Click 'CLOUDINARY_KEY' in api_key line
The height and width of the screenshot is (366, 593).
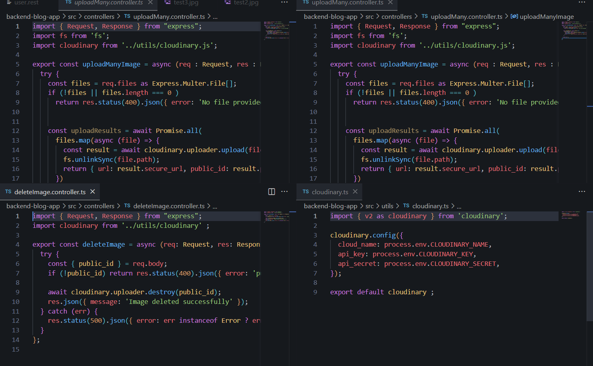tap(445, 254)
